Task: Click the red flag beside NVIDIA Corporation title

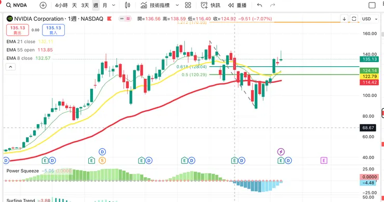Action: (109, 19)
